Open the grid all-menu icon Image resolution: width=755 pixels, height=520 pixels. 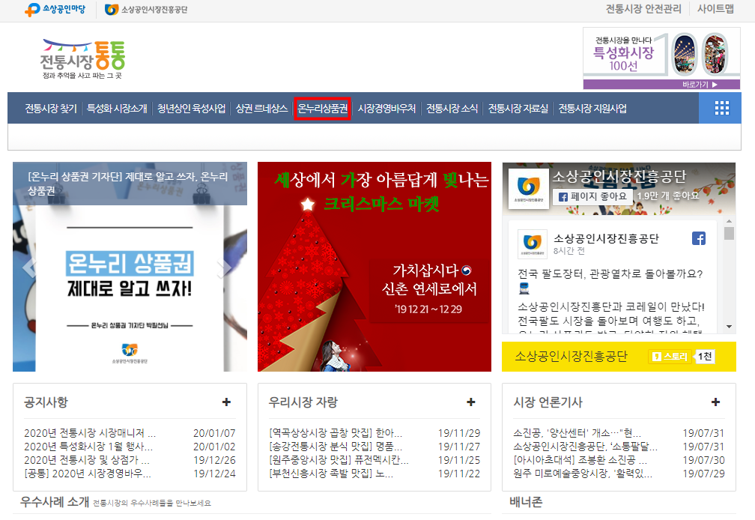pyautogui.click(x=721, y=108)
